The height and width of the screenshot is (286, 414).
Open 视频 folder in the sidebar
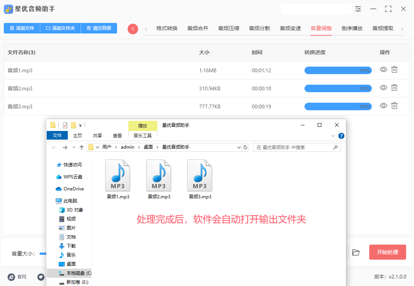(67, 219)
